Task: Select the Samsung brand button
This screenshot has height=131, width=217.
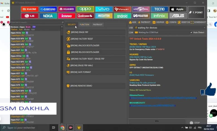Action: (48, 9)
